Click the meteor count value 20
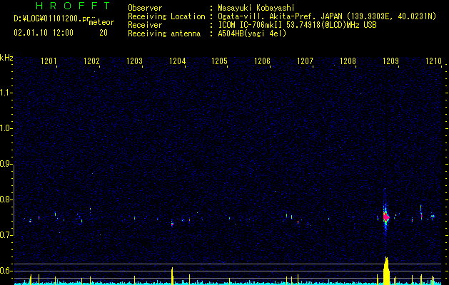Image resolution: width=449 pixels, height=285 pixels. [104, 33]
